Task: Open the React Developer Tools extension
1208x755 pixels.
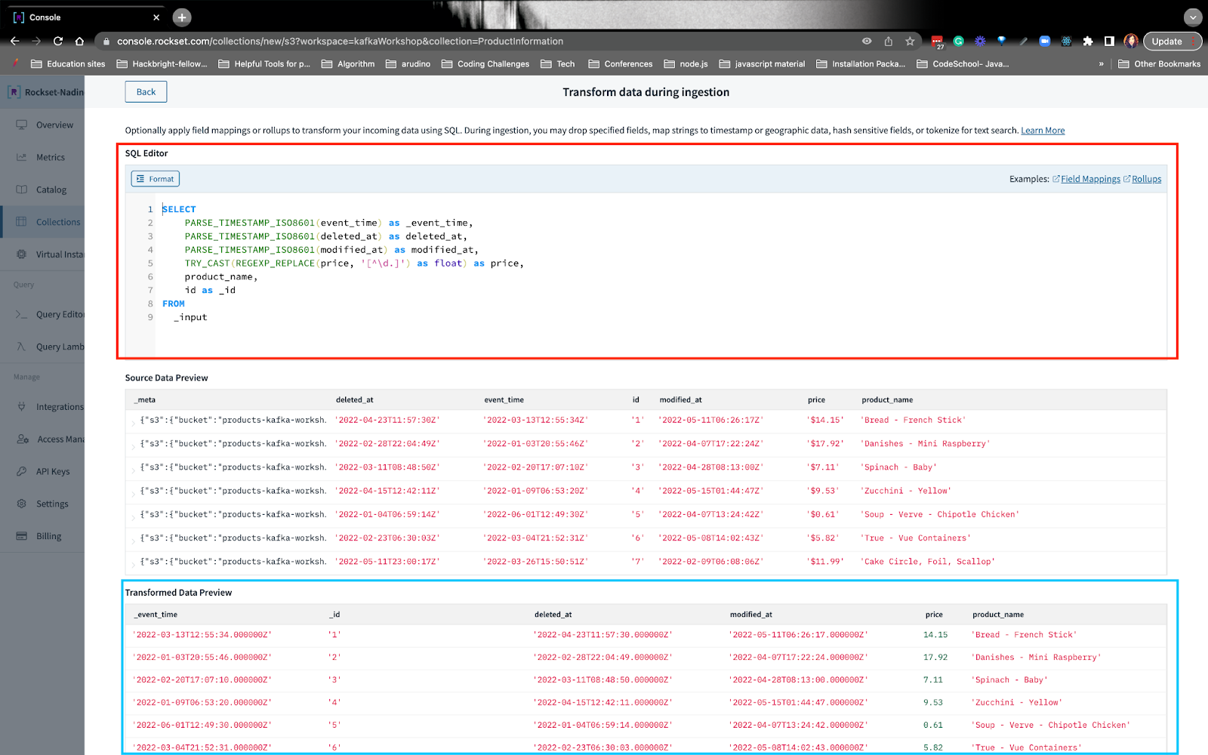Action: 1066,41
